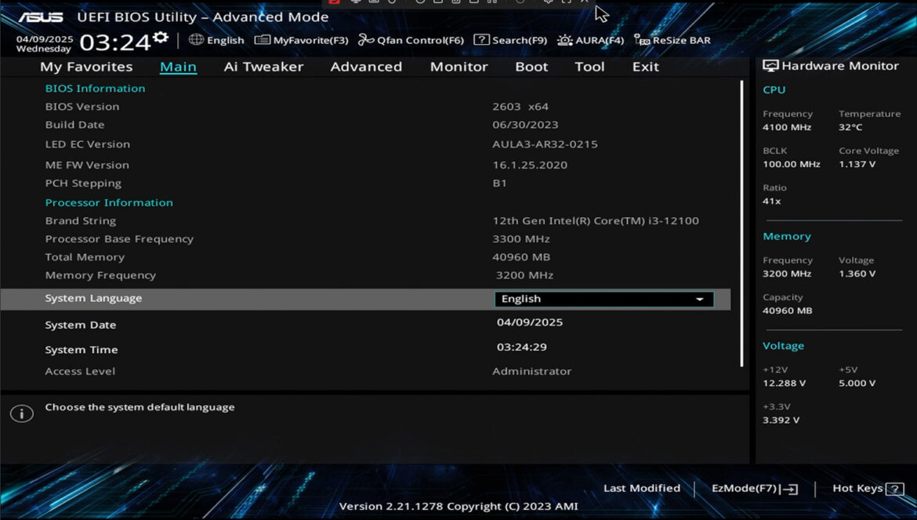
Task: Click the info circle icon beside help text
Action: pos(22,413)
